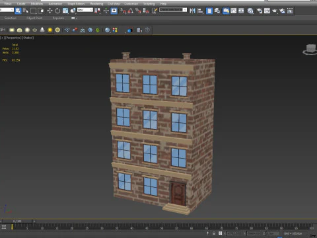Toggle the Scene Explorer button
Image resolution: width=317 pixels, height=238 pixels.
(209, 11)
